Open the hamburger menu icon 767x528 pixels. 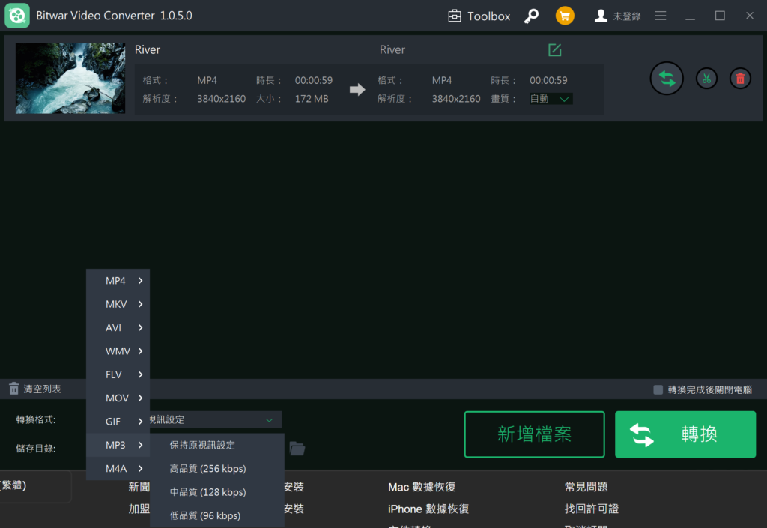coord(661,16)
